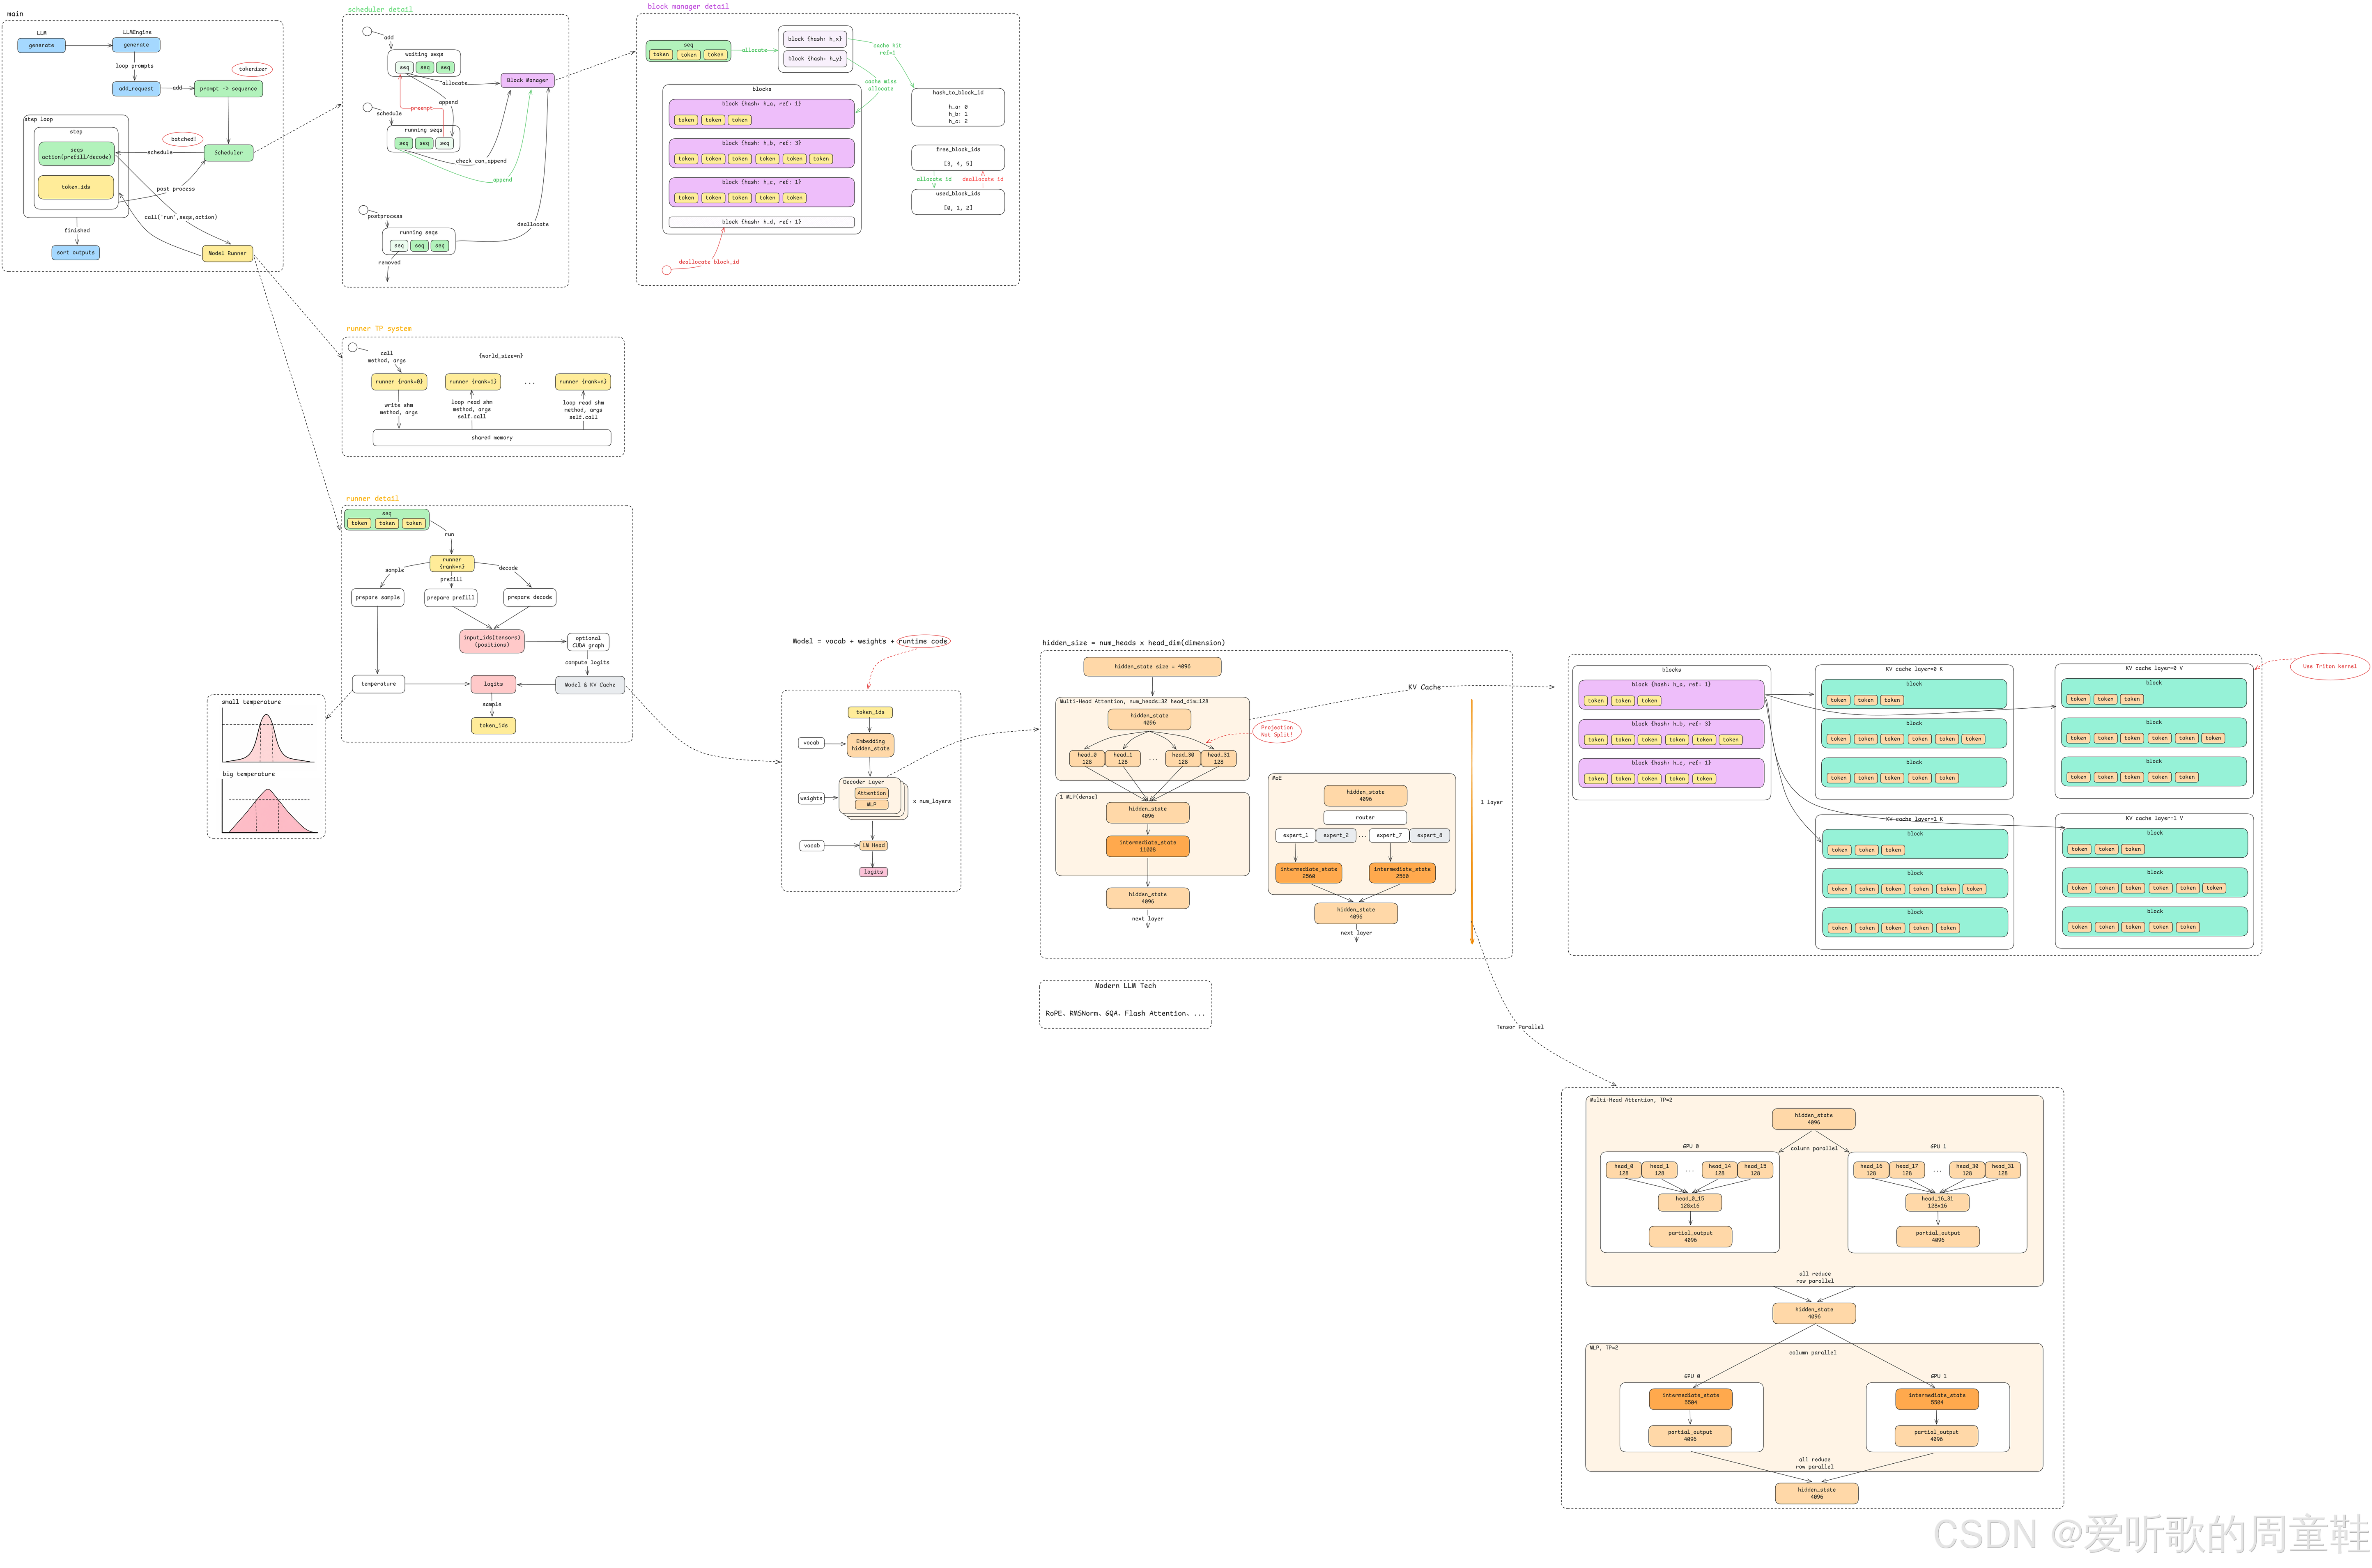The width and height of the screenshot is (2372, 1568).
Task: Click the "KV cache layer=1 V" title
Action: tap(2154, 818)
